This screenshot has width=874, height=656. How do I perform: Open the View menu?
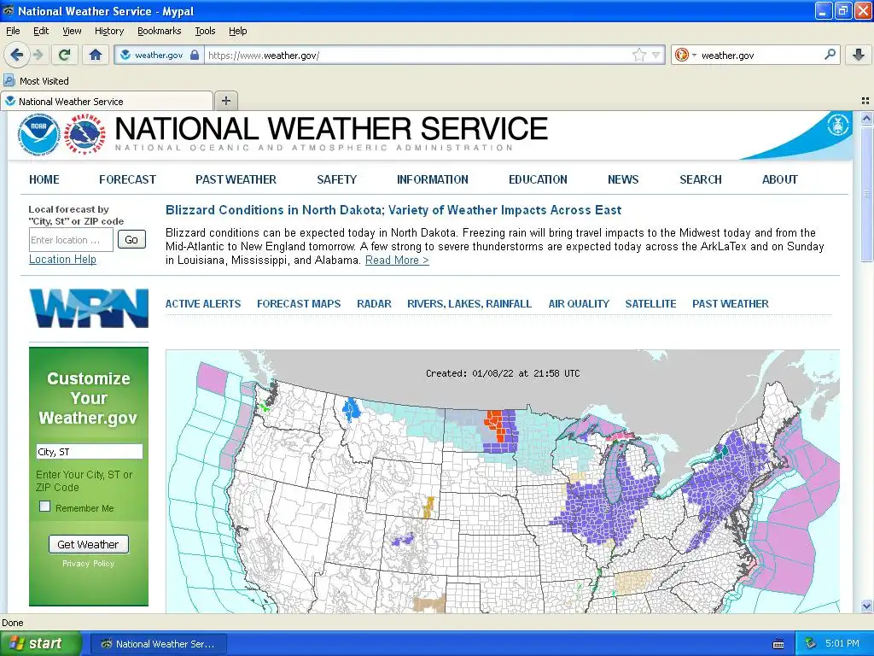[x=72, y=31]
